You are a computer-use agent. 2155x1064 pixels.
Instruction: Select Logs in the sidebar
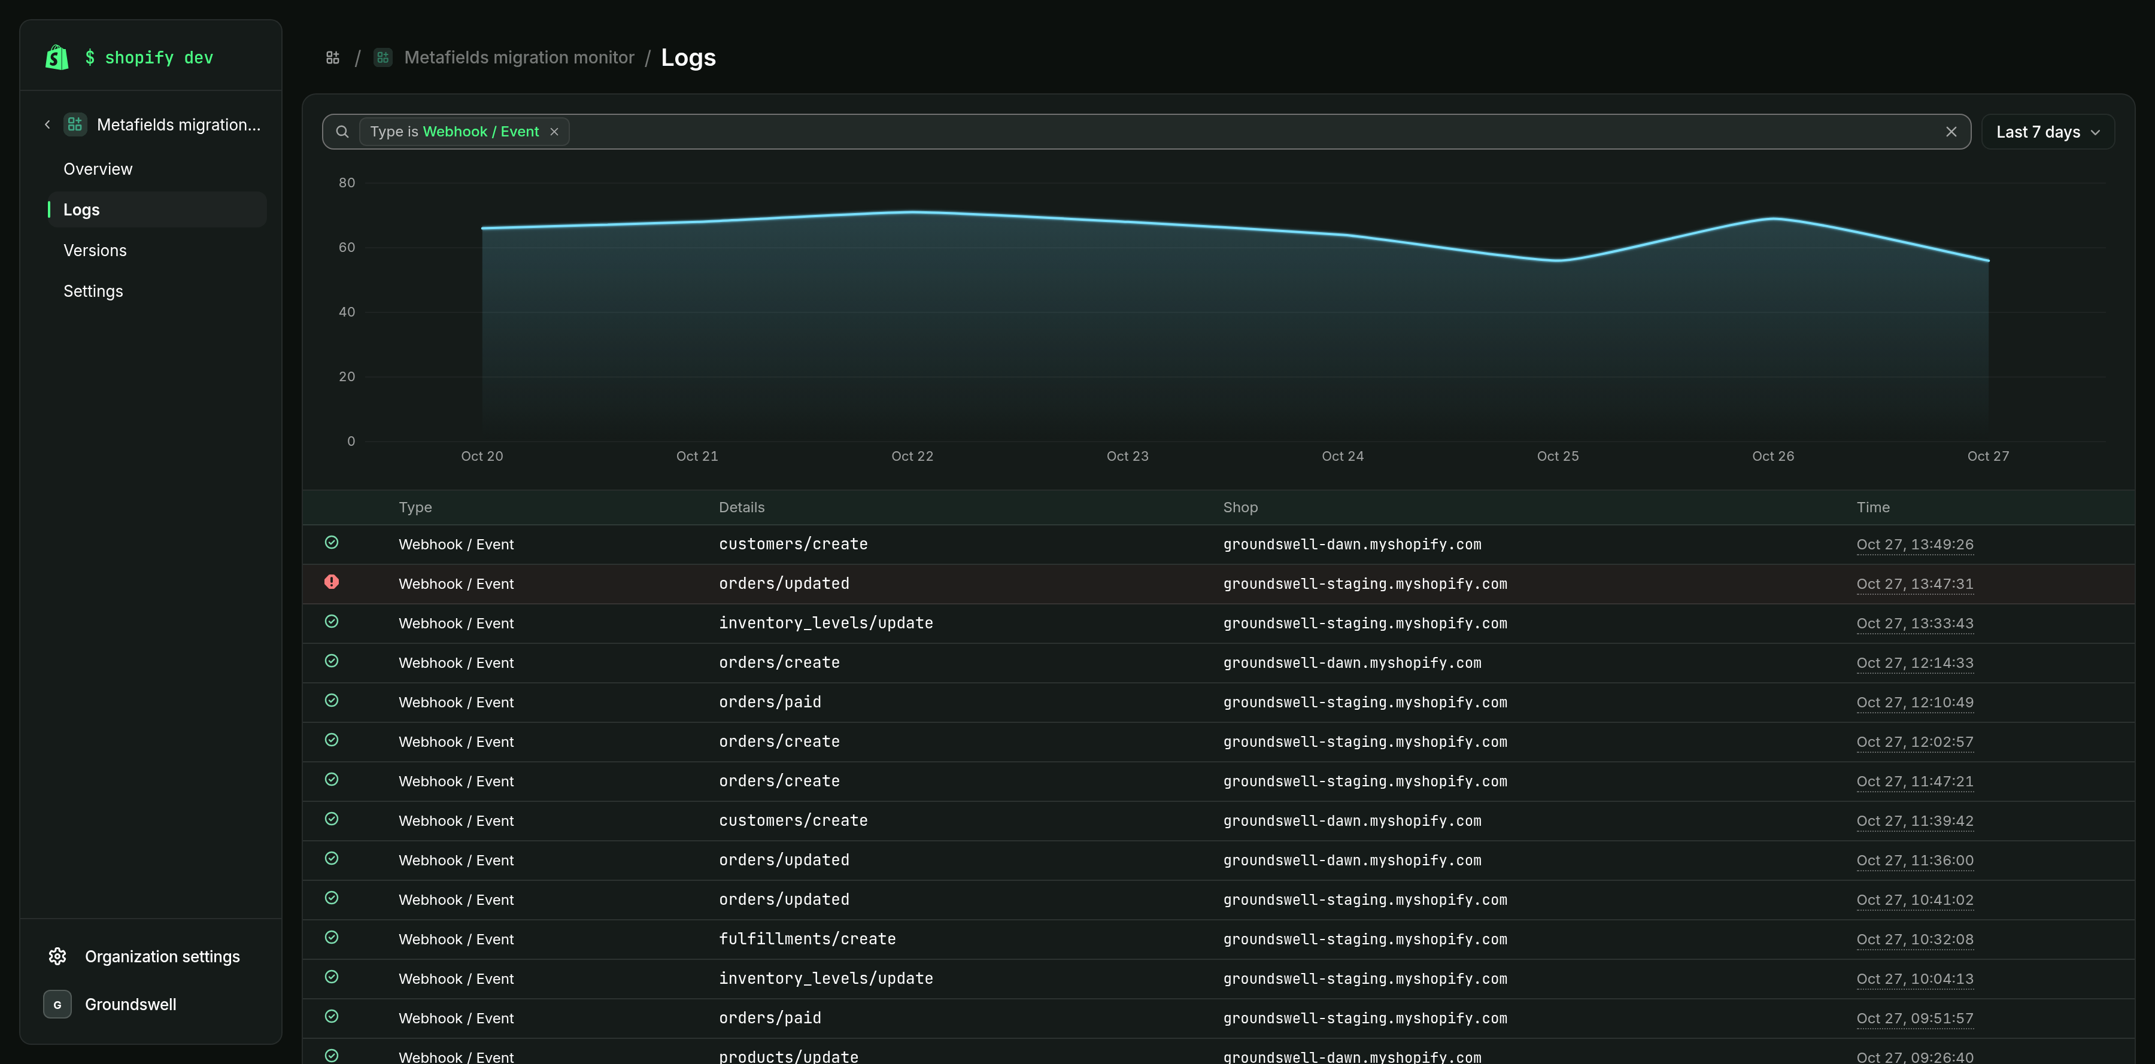[157, 210]
